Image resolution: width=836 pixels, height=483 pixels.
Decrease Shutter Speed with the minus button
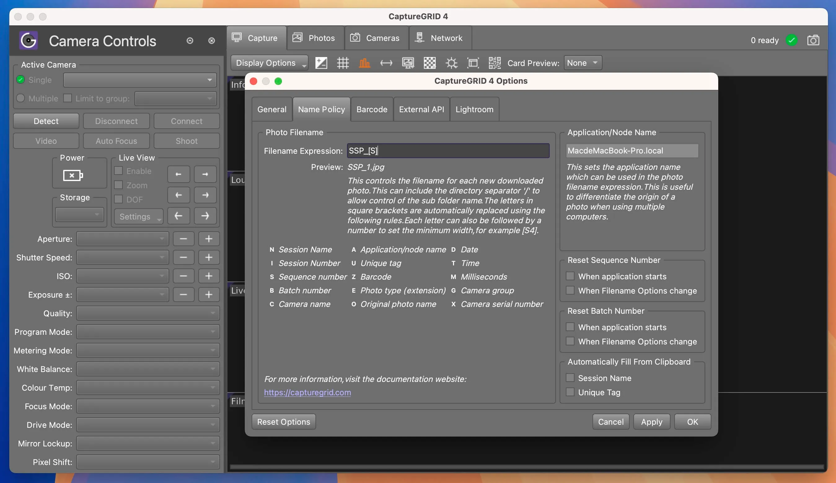click(183, 257)
